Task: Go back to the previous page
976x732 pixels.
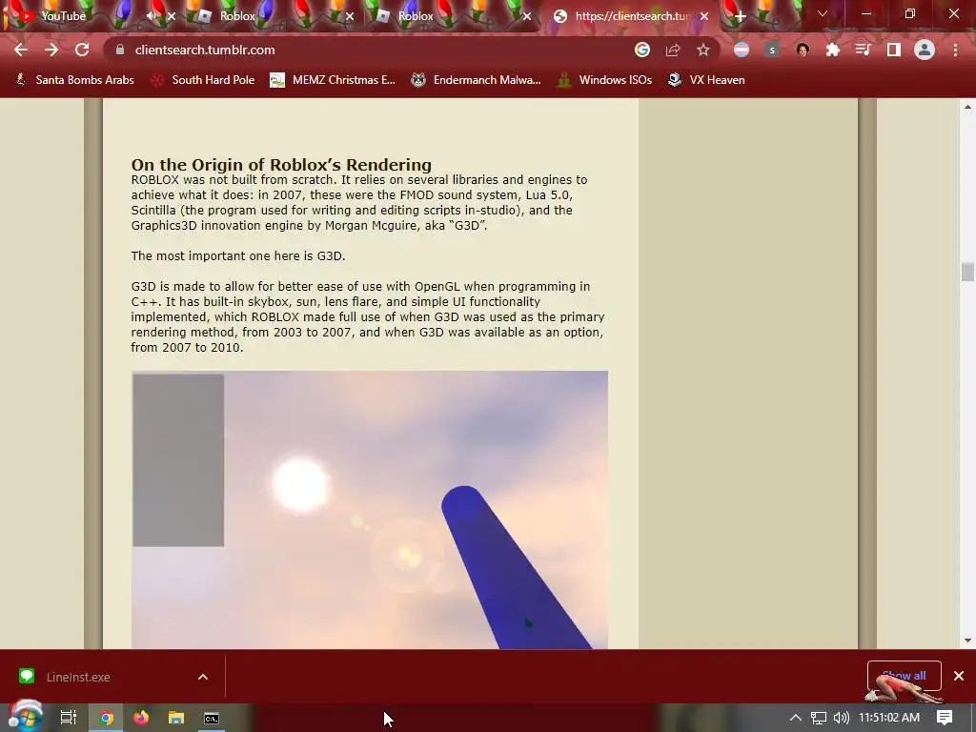Action: pyautogui.click(x=21, y=50)
